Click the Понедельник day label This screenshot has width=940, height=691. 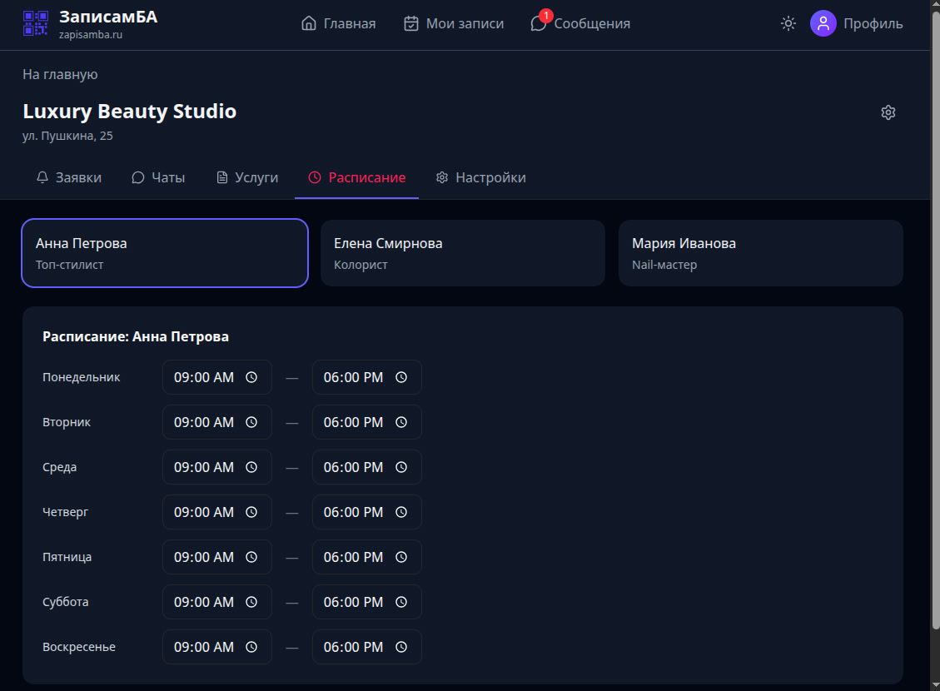click(x=82, y=377)
